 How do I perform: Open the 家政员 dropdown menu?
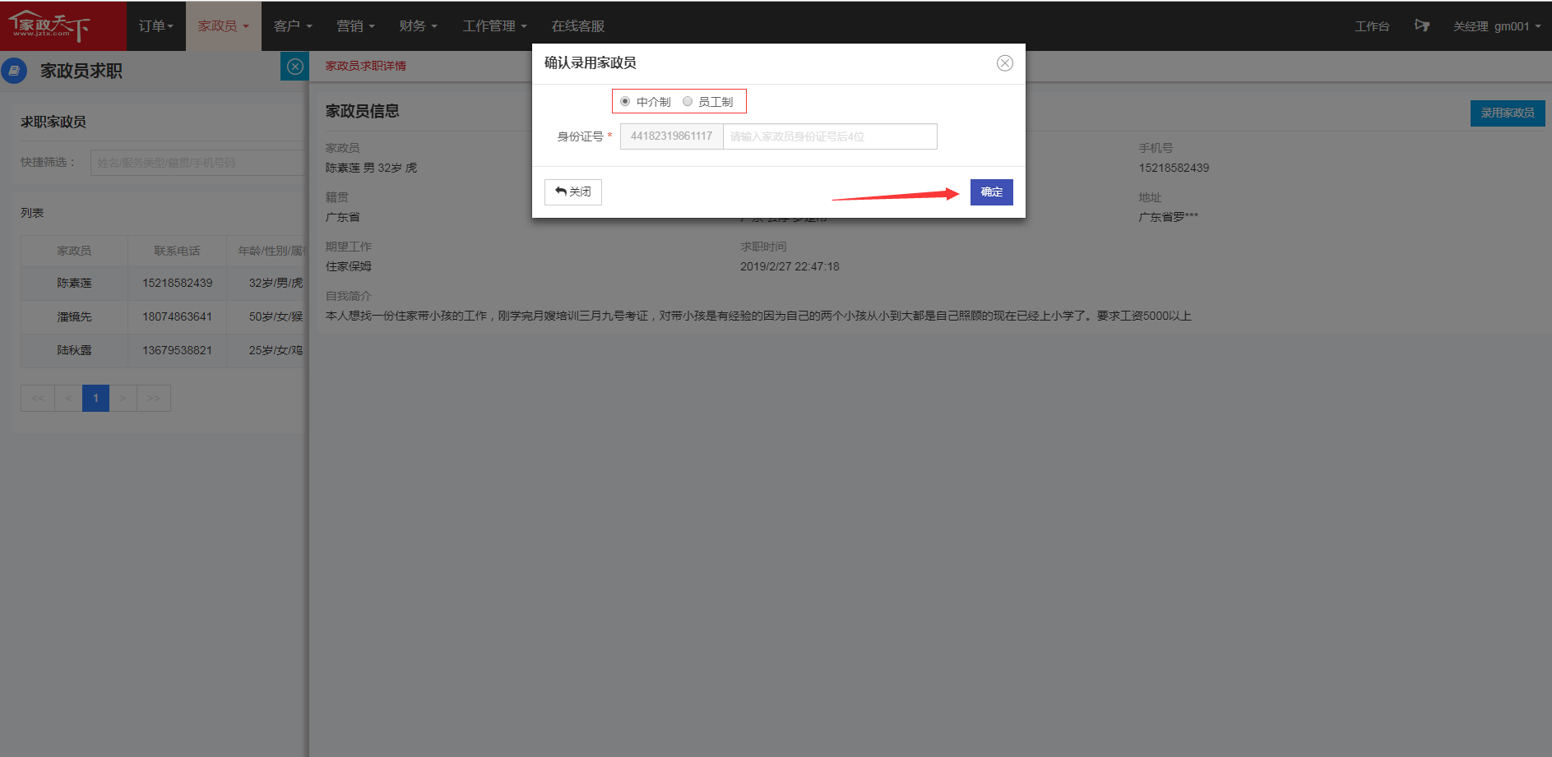tap(223, 26)
